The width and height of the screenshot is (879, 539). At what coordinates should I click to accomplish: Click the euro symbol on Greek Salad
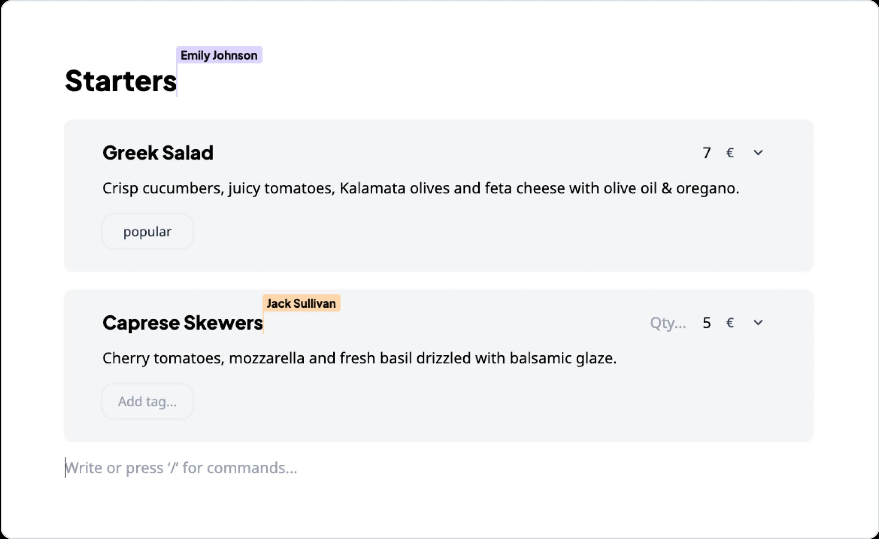pyautogui.click(x=730, y=153)
